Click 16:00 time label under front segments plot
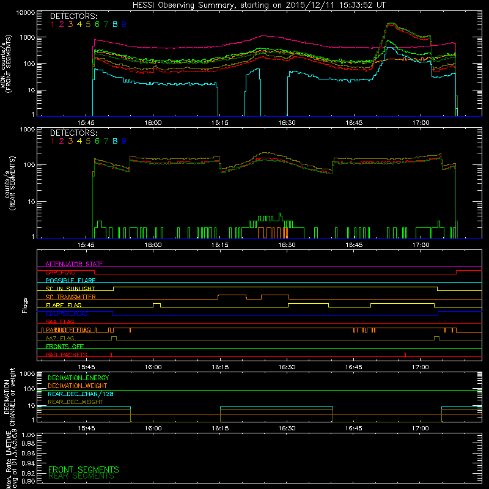Image resolution: width=489 pixels, height=489 pixels. 153,123
